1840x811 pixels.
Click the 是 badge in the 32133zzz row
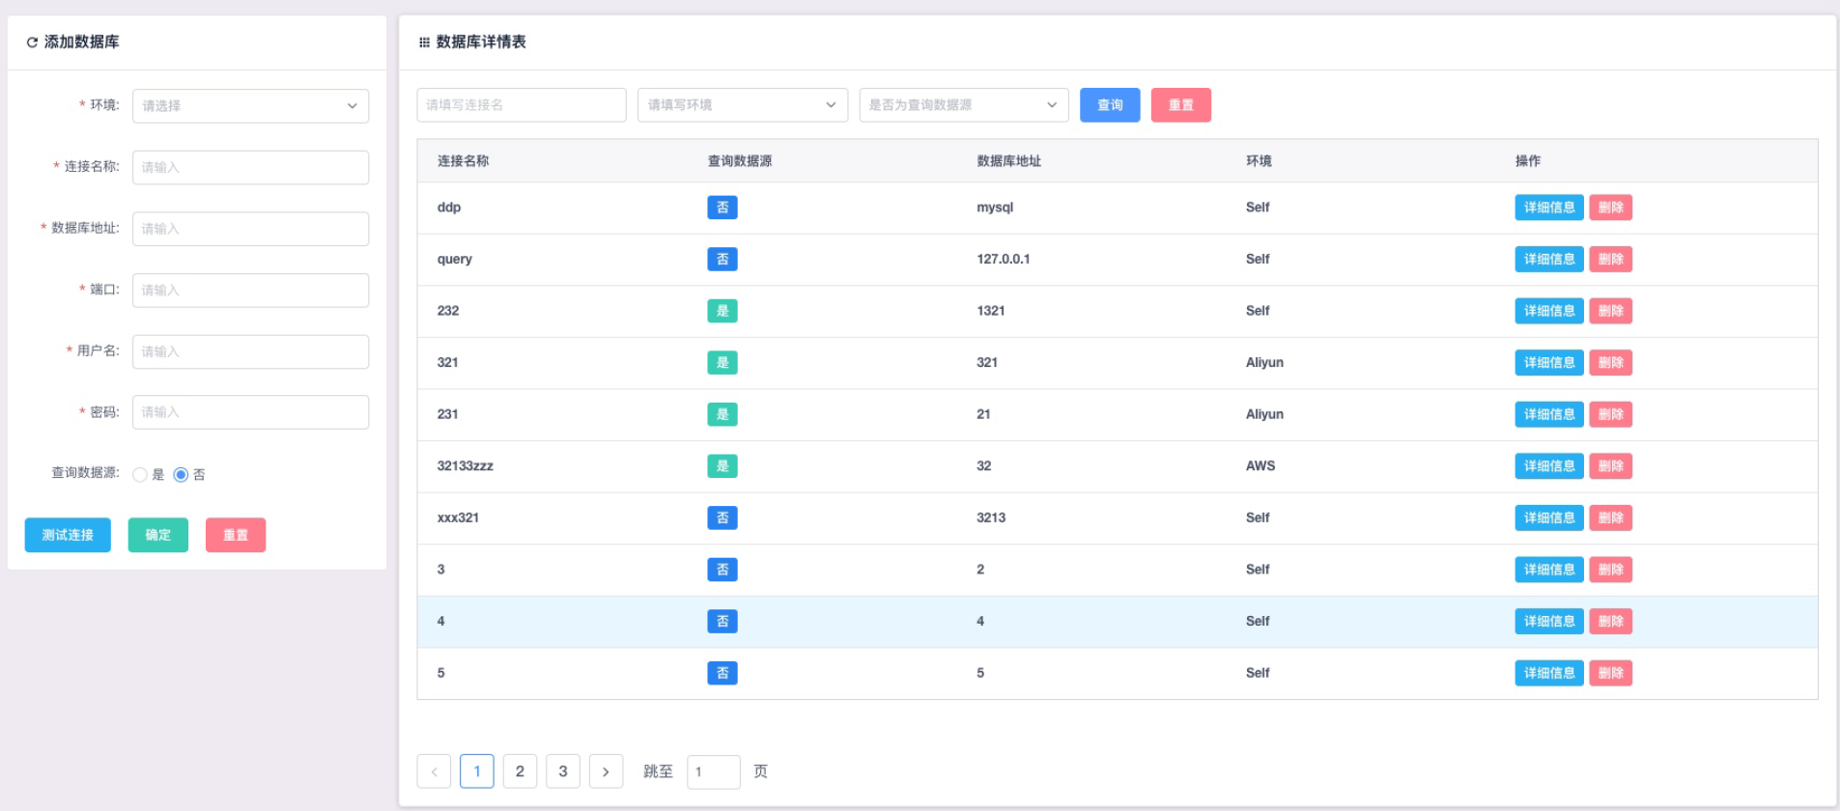722,466
